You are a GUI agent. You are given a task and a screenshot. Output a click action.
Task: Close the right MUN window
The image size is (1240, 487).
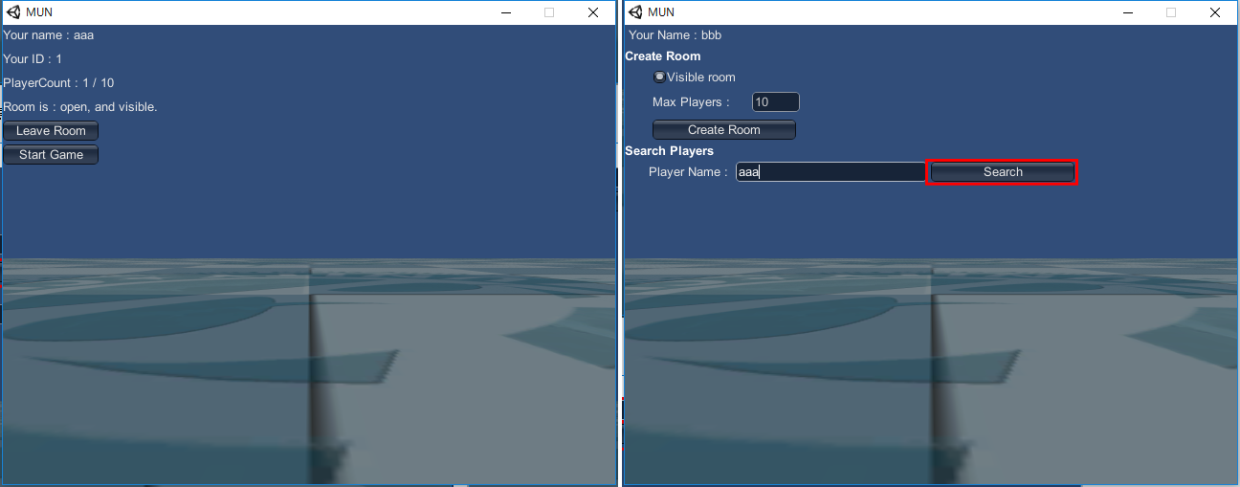[1215, 12]
